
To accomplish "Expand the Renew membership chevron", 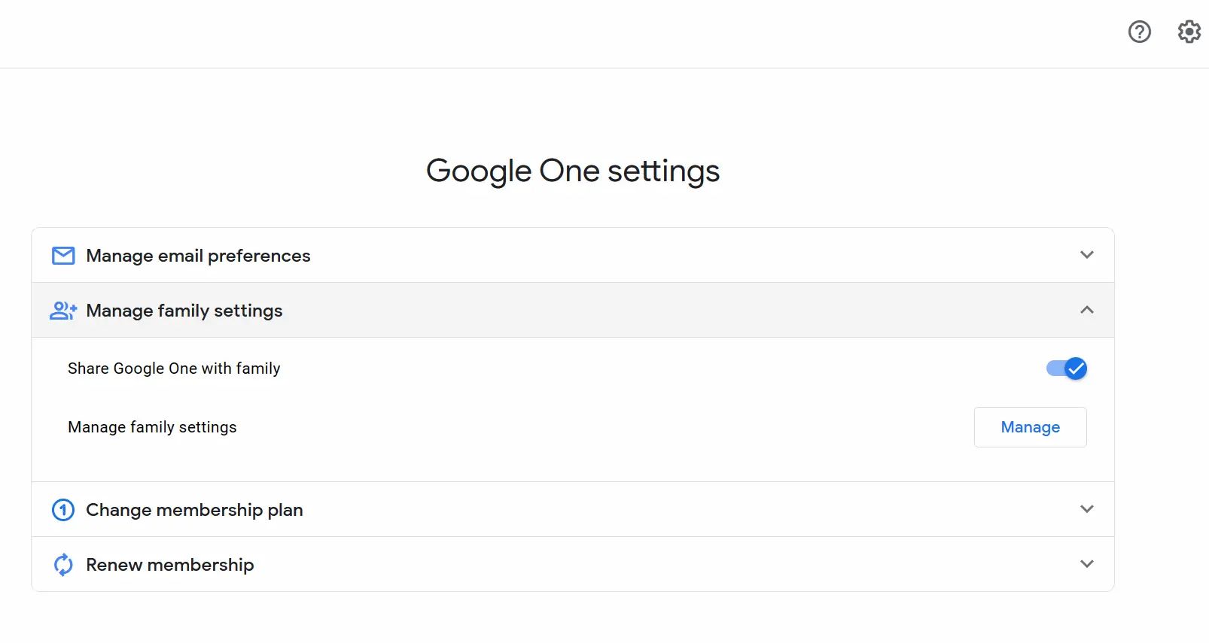I will tap(1086, 564).
